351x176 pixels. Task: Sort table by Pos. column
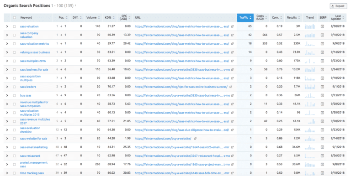(63, 18)
